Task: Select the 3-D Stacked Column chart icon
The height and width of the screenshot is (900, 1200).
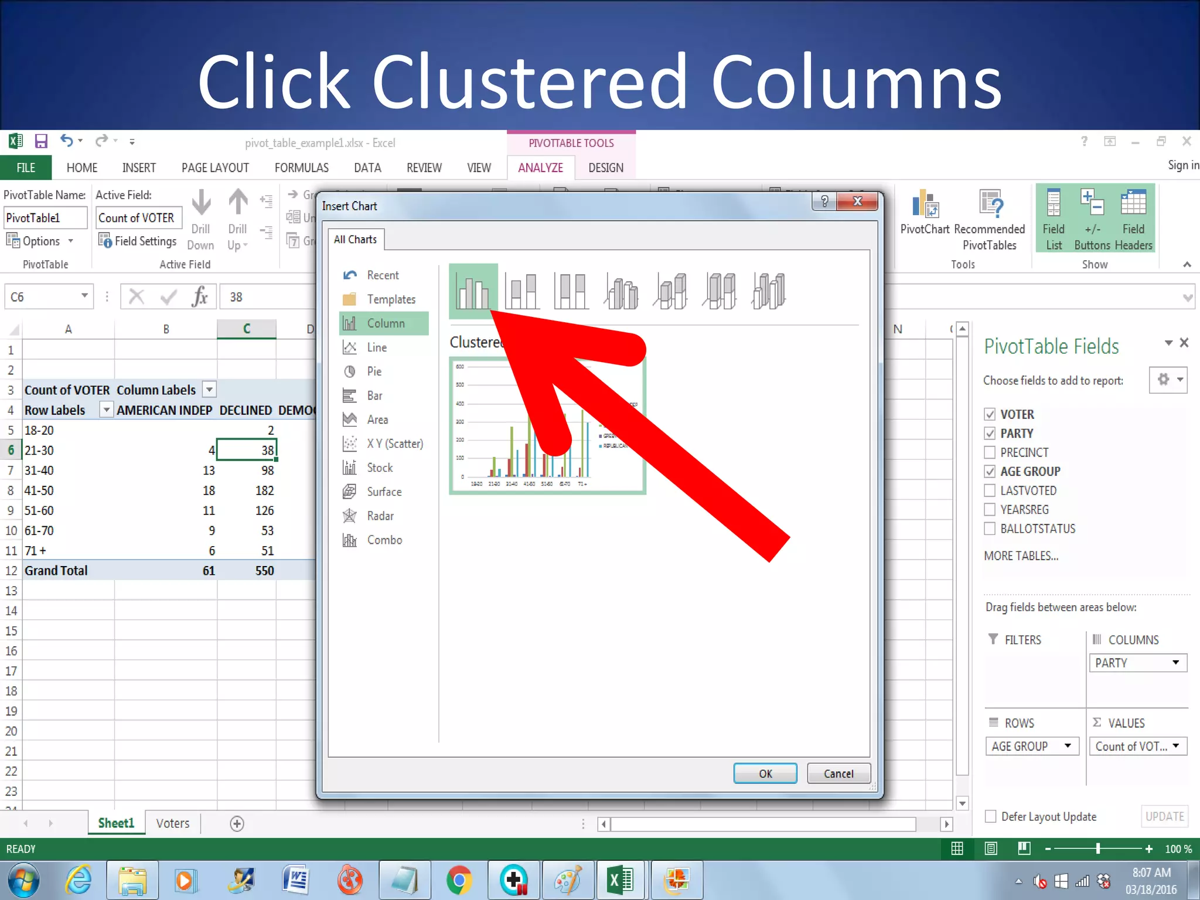Action: [670, 291]
